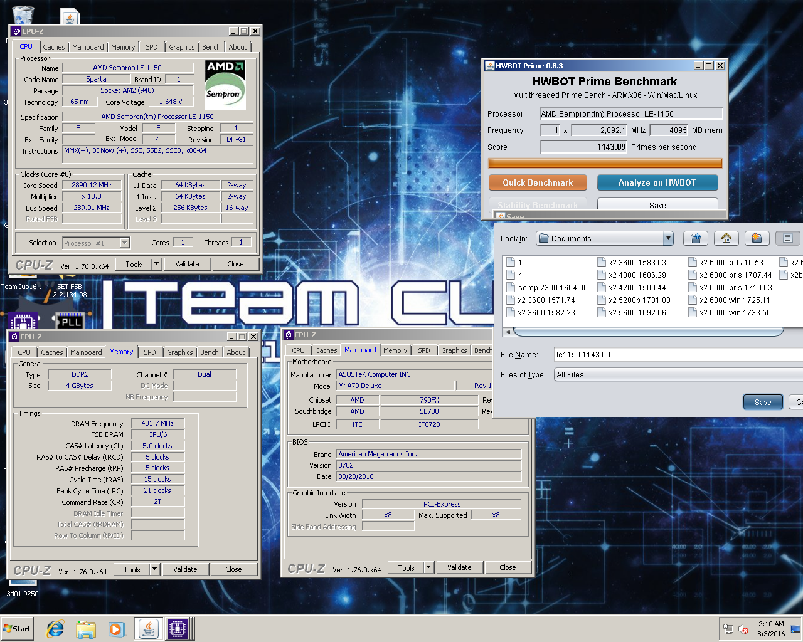Click volume muted tray icon
This screenshot has height=642, width=803.
743,629
